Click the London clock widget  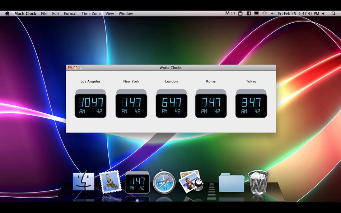pyautogui.click(x=171, y=104)
